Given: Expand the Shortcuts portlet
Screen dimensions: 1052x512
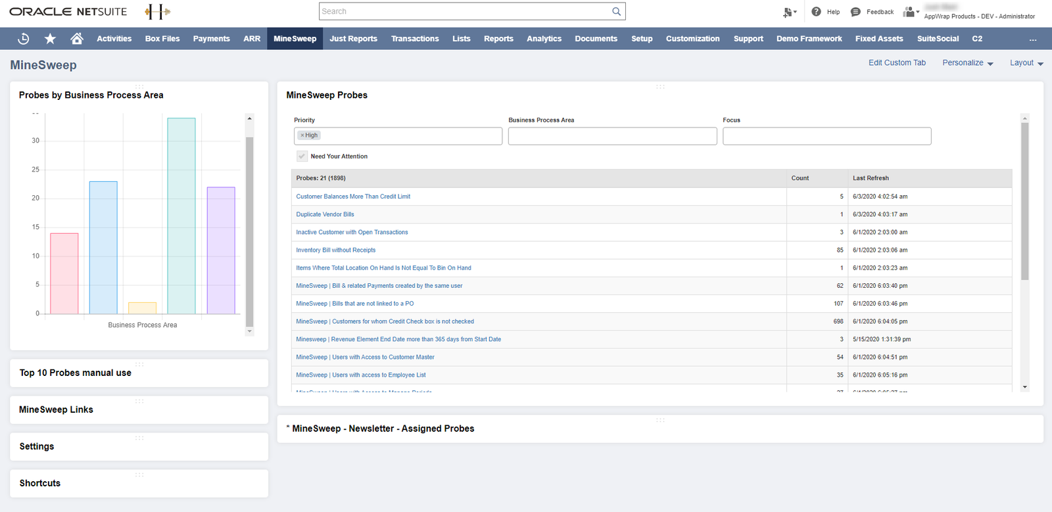Looking at the screenshot, I should coord(39,483).
